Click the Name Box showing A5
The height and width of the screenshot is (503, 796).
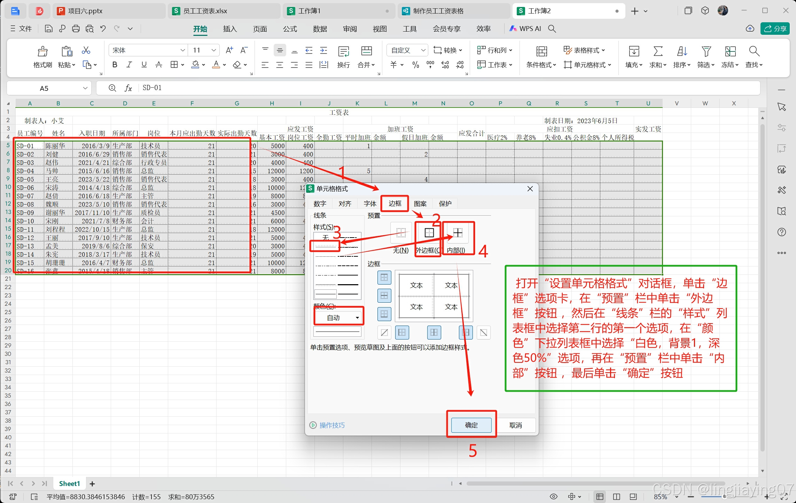pos(44,88)
